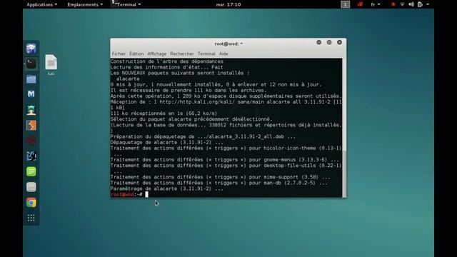Click 'Les NOUVEAUX paquets suivants seront installés' line

click(x=179, y=73)
